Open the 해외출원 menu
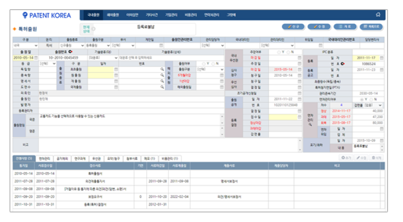403x222 pixels. point(113,15)
